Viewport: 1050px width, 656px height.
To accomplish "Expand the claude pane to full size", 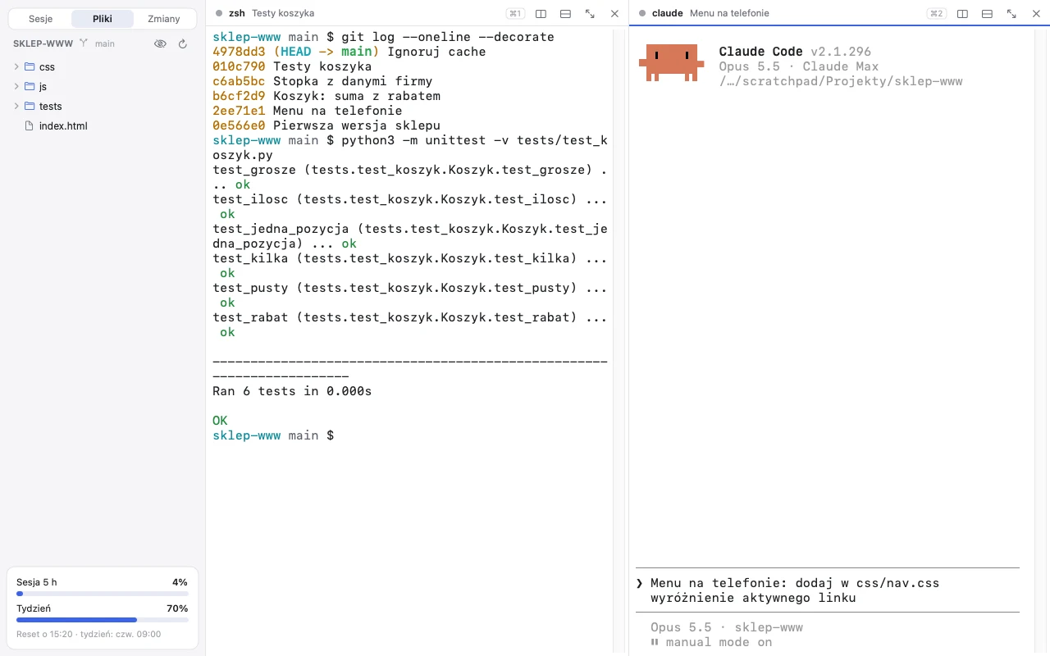I will [1011, 13].
